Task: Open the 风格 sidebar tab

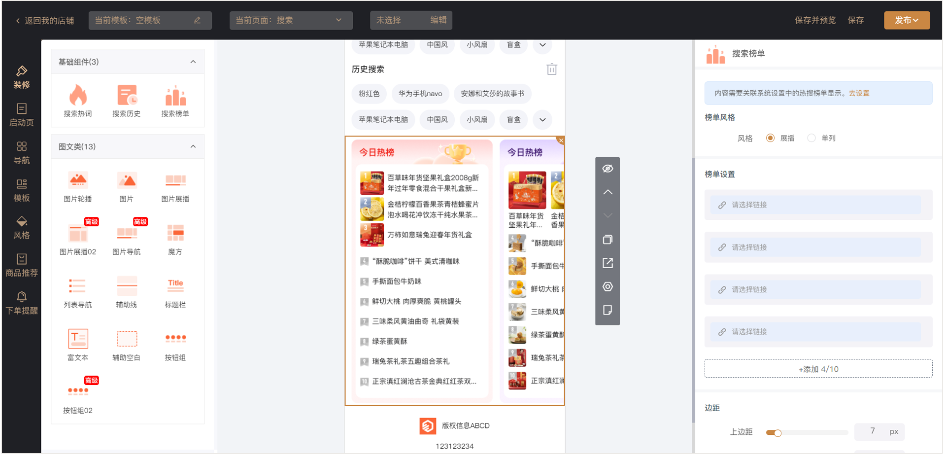Action: coord(21,228)
